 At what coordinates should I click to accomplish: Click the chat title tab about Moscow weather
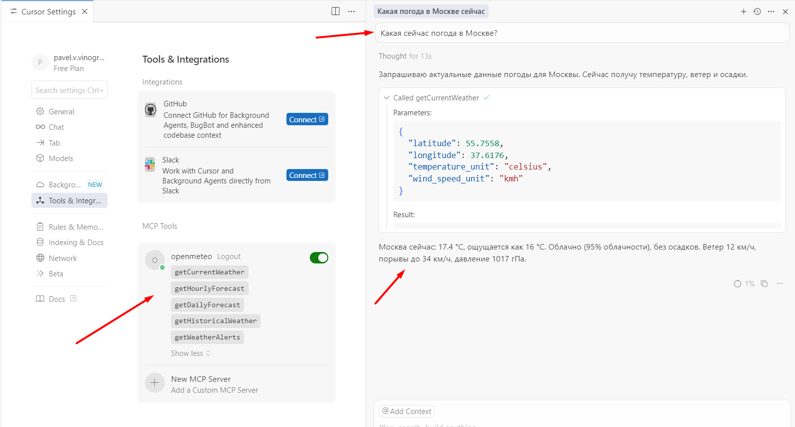pyautogui.click(x=431, y=11)
